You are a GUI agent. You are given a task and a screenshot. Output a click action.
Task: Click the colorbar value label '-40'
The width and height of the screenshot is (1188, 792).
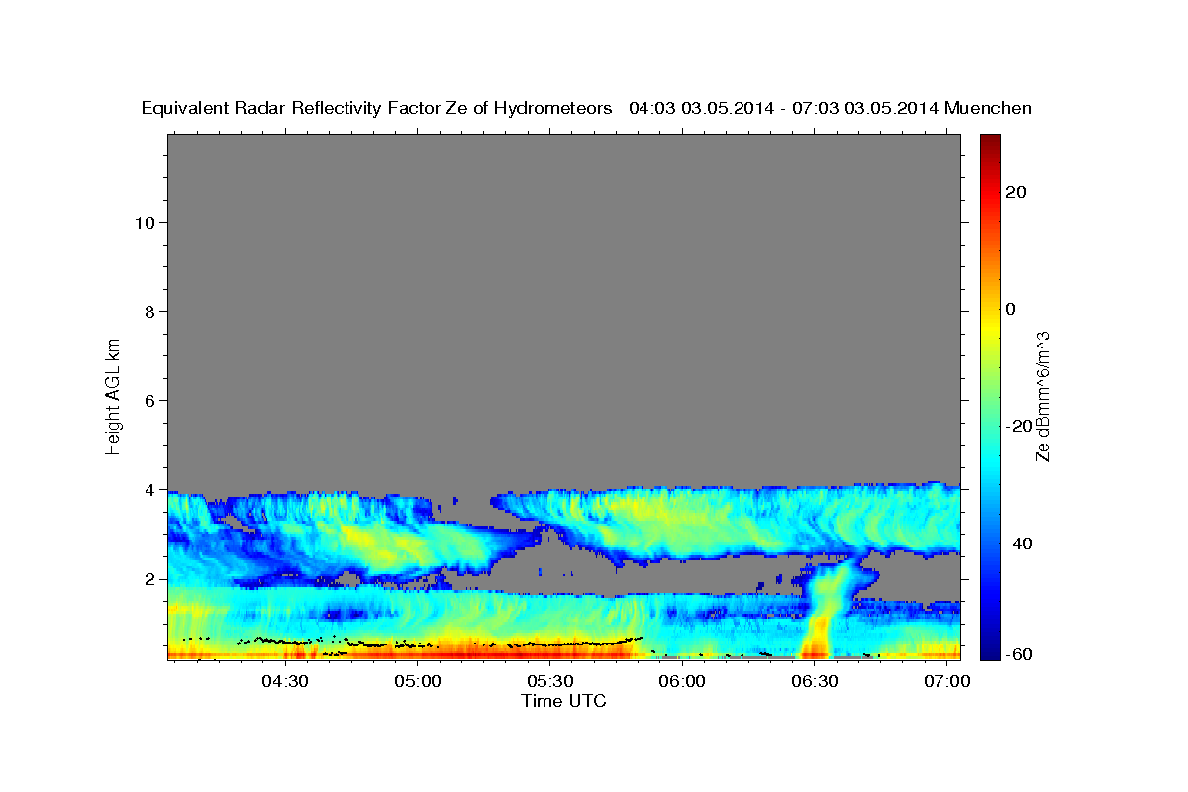(x=1019, y=543)
